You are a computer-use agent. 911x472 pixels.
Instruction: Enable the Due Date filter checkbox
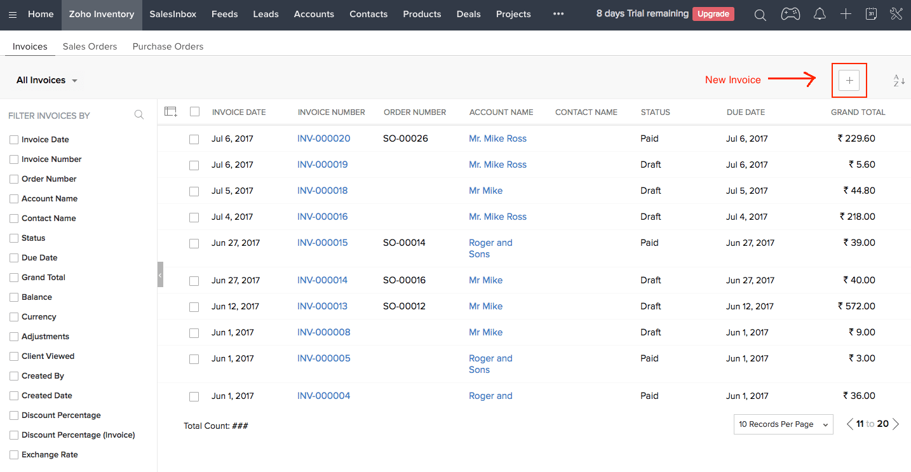(14, 258)
